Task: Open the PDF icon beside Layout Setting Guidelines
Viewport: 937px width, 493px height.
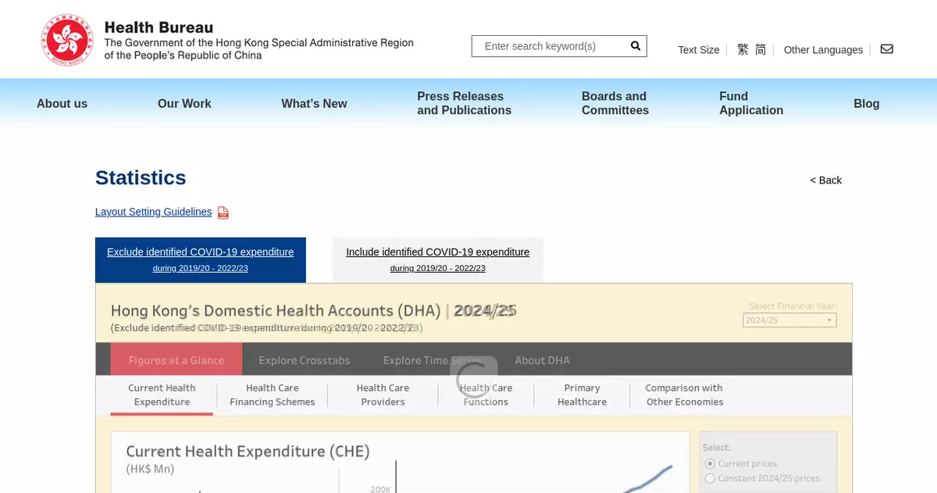Action: 223,213
